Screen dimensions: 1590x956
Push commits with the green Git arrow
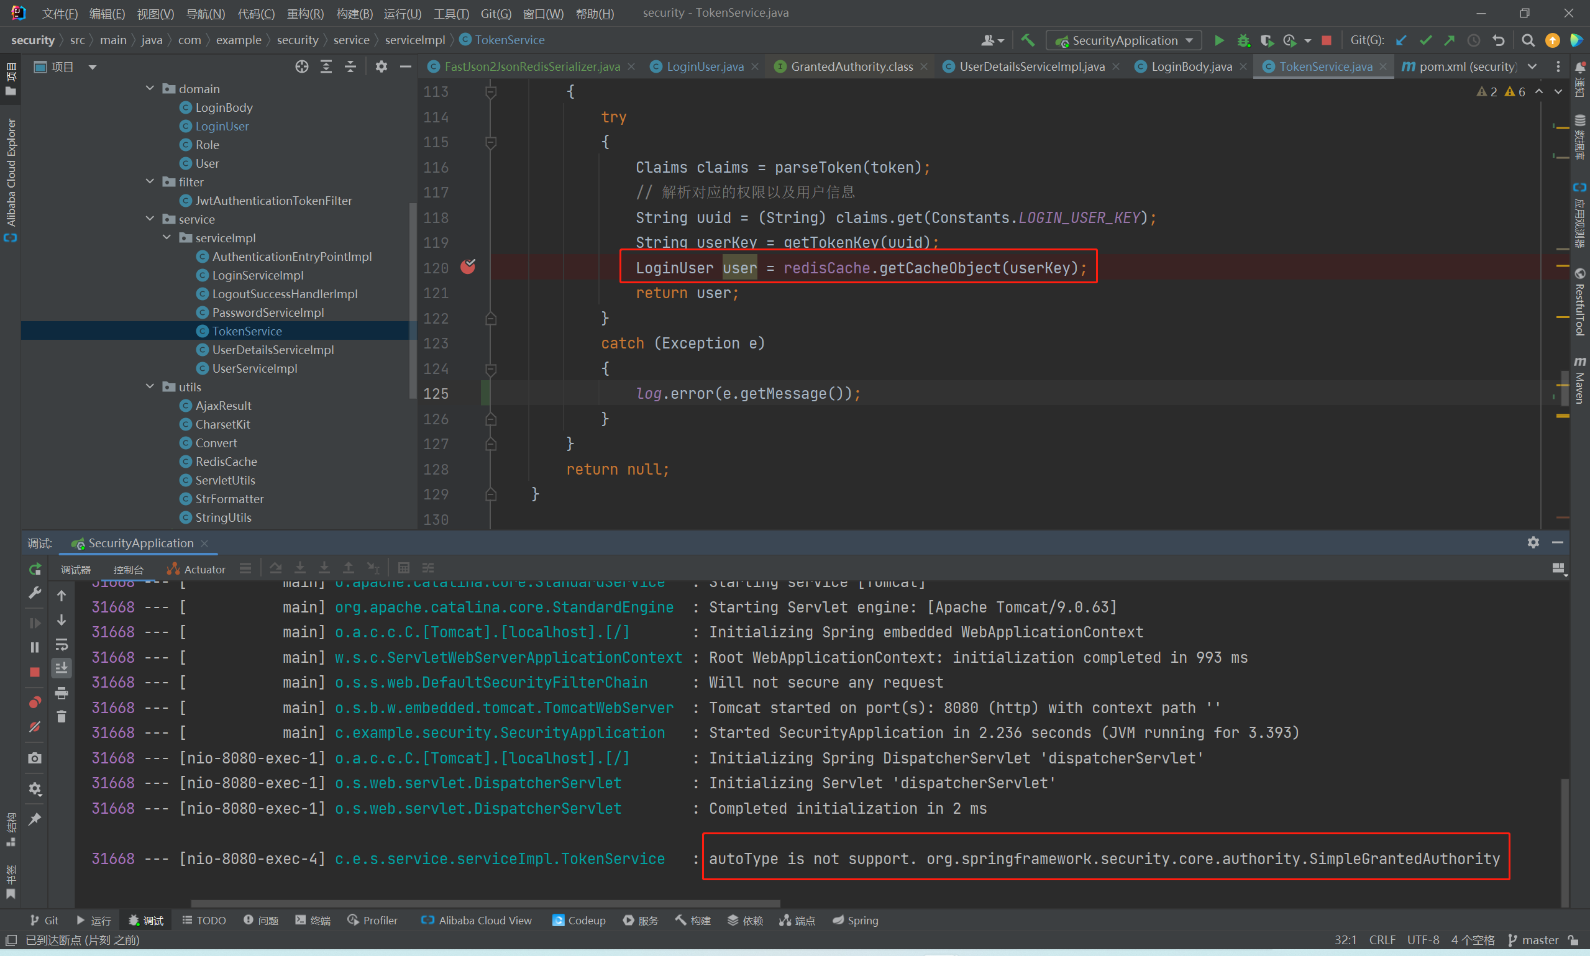1450,40
